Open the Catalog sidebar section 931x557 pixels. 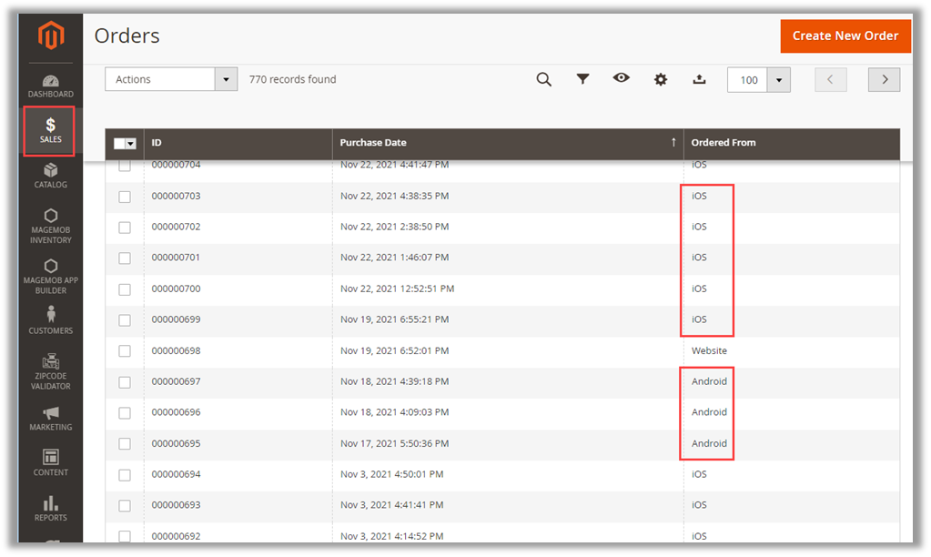(x=51, y=176)
